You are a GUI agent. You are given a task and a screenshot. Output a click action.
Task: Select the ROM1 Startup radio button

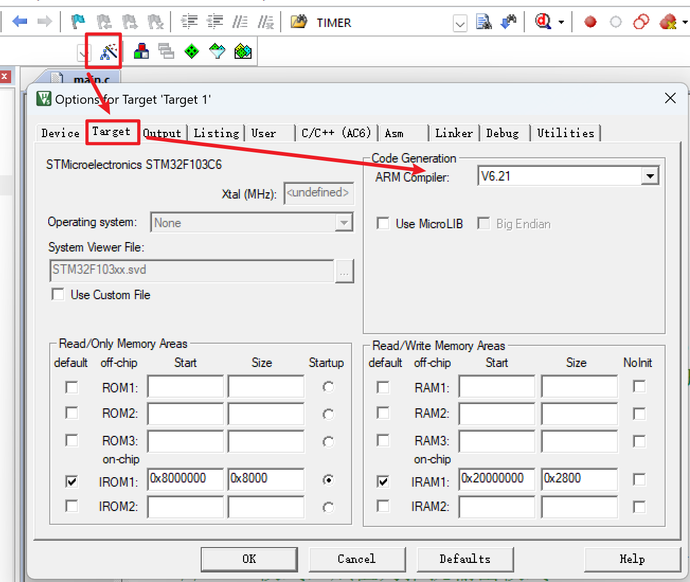point(328,387)
